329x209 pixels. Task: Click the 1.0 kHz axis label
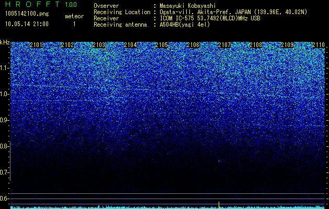point(4,94)
